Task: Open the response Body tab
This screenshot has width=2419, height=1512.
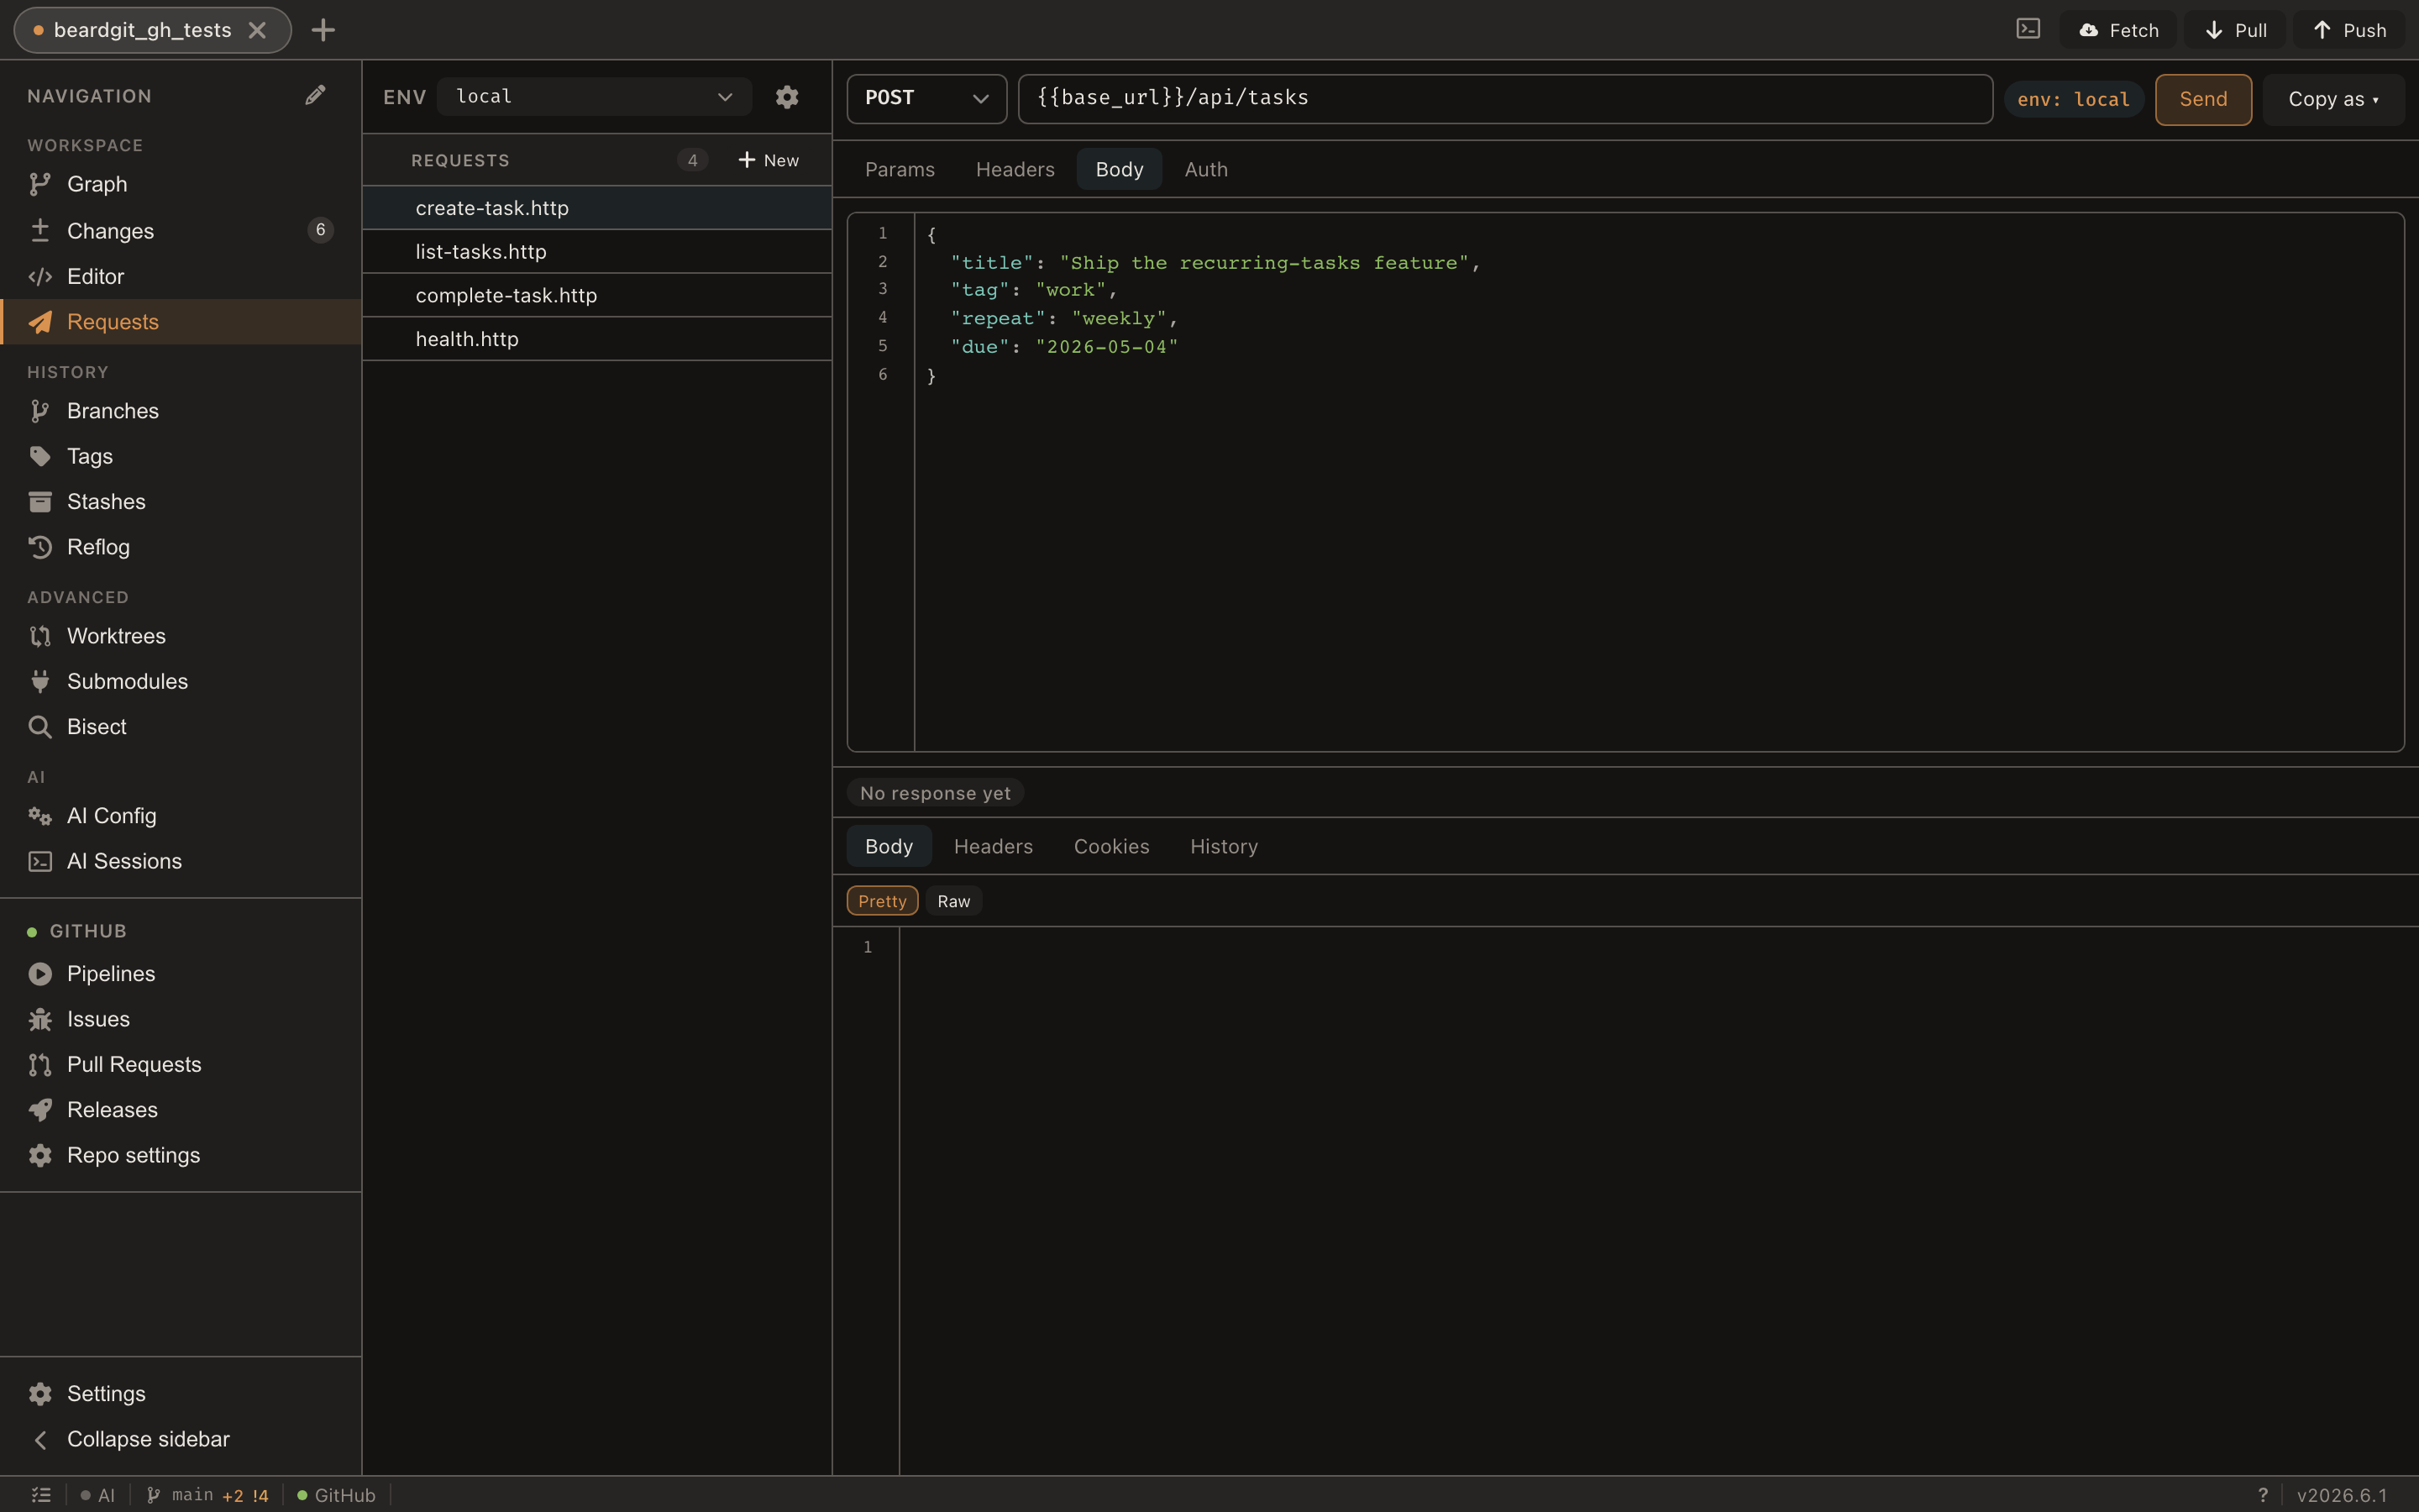Action: coord(889,846)
